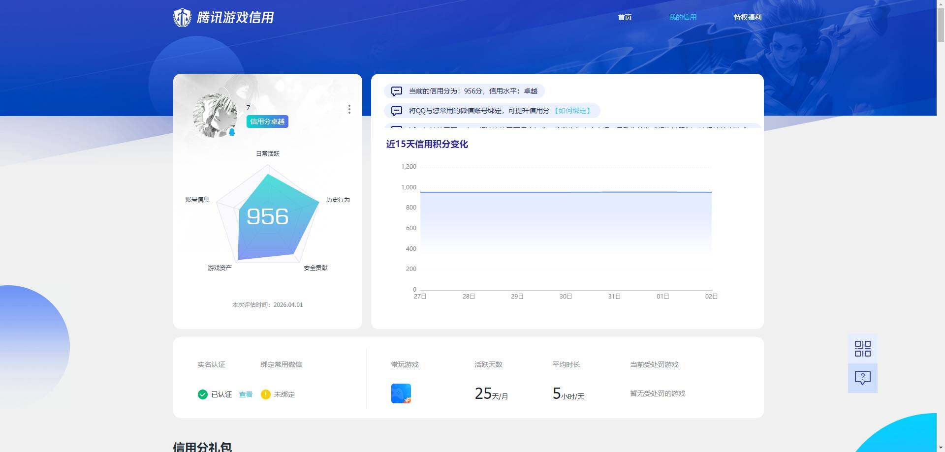This screenshot has width=945, height=452.
Task: Click the 未绑定 status text
Action: tap(284, 394)
